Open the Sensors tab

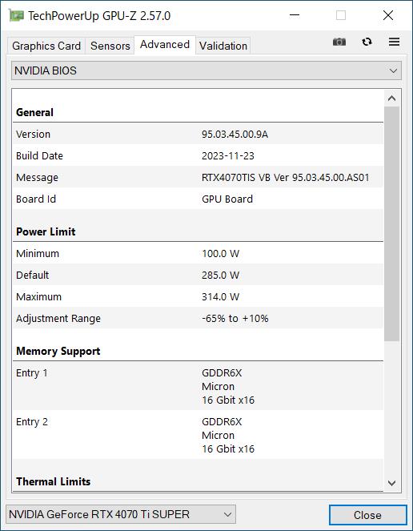(110, 46)
